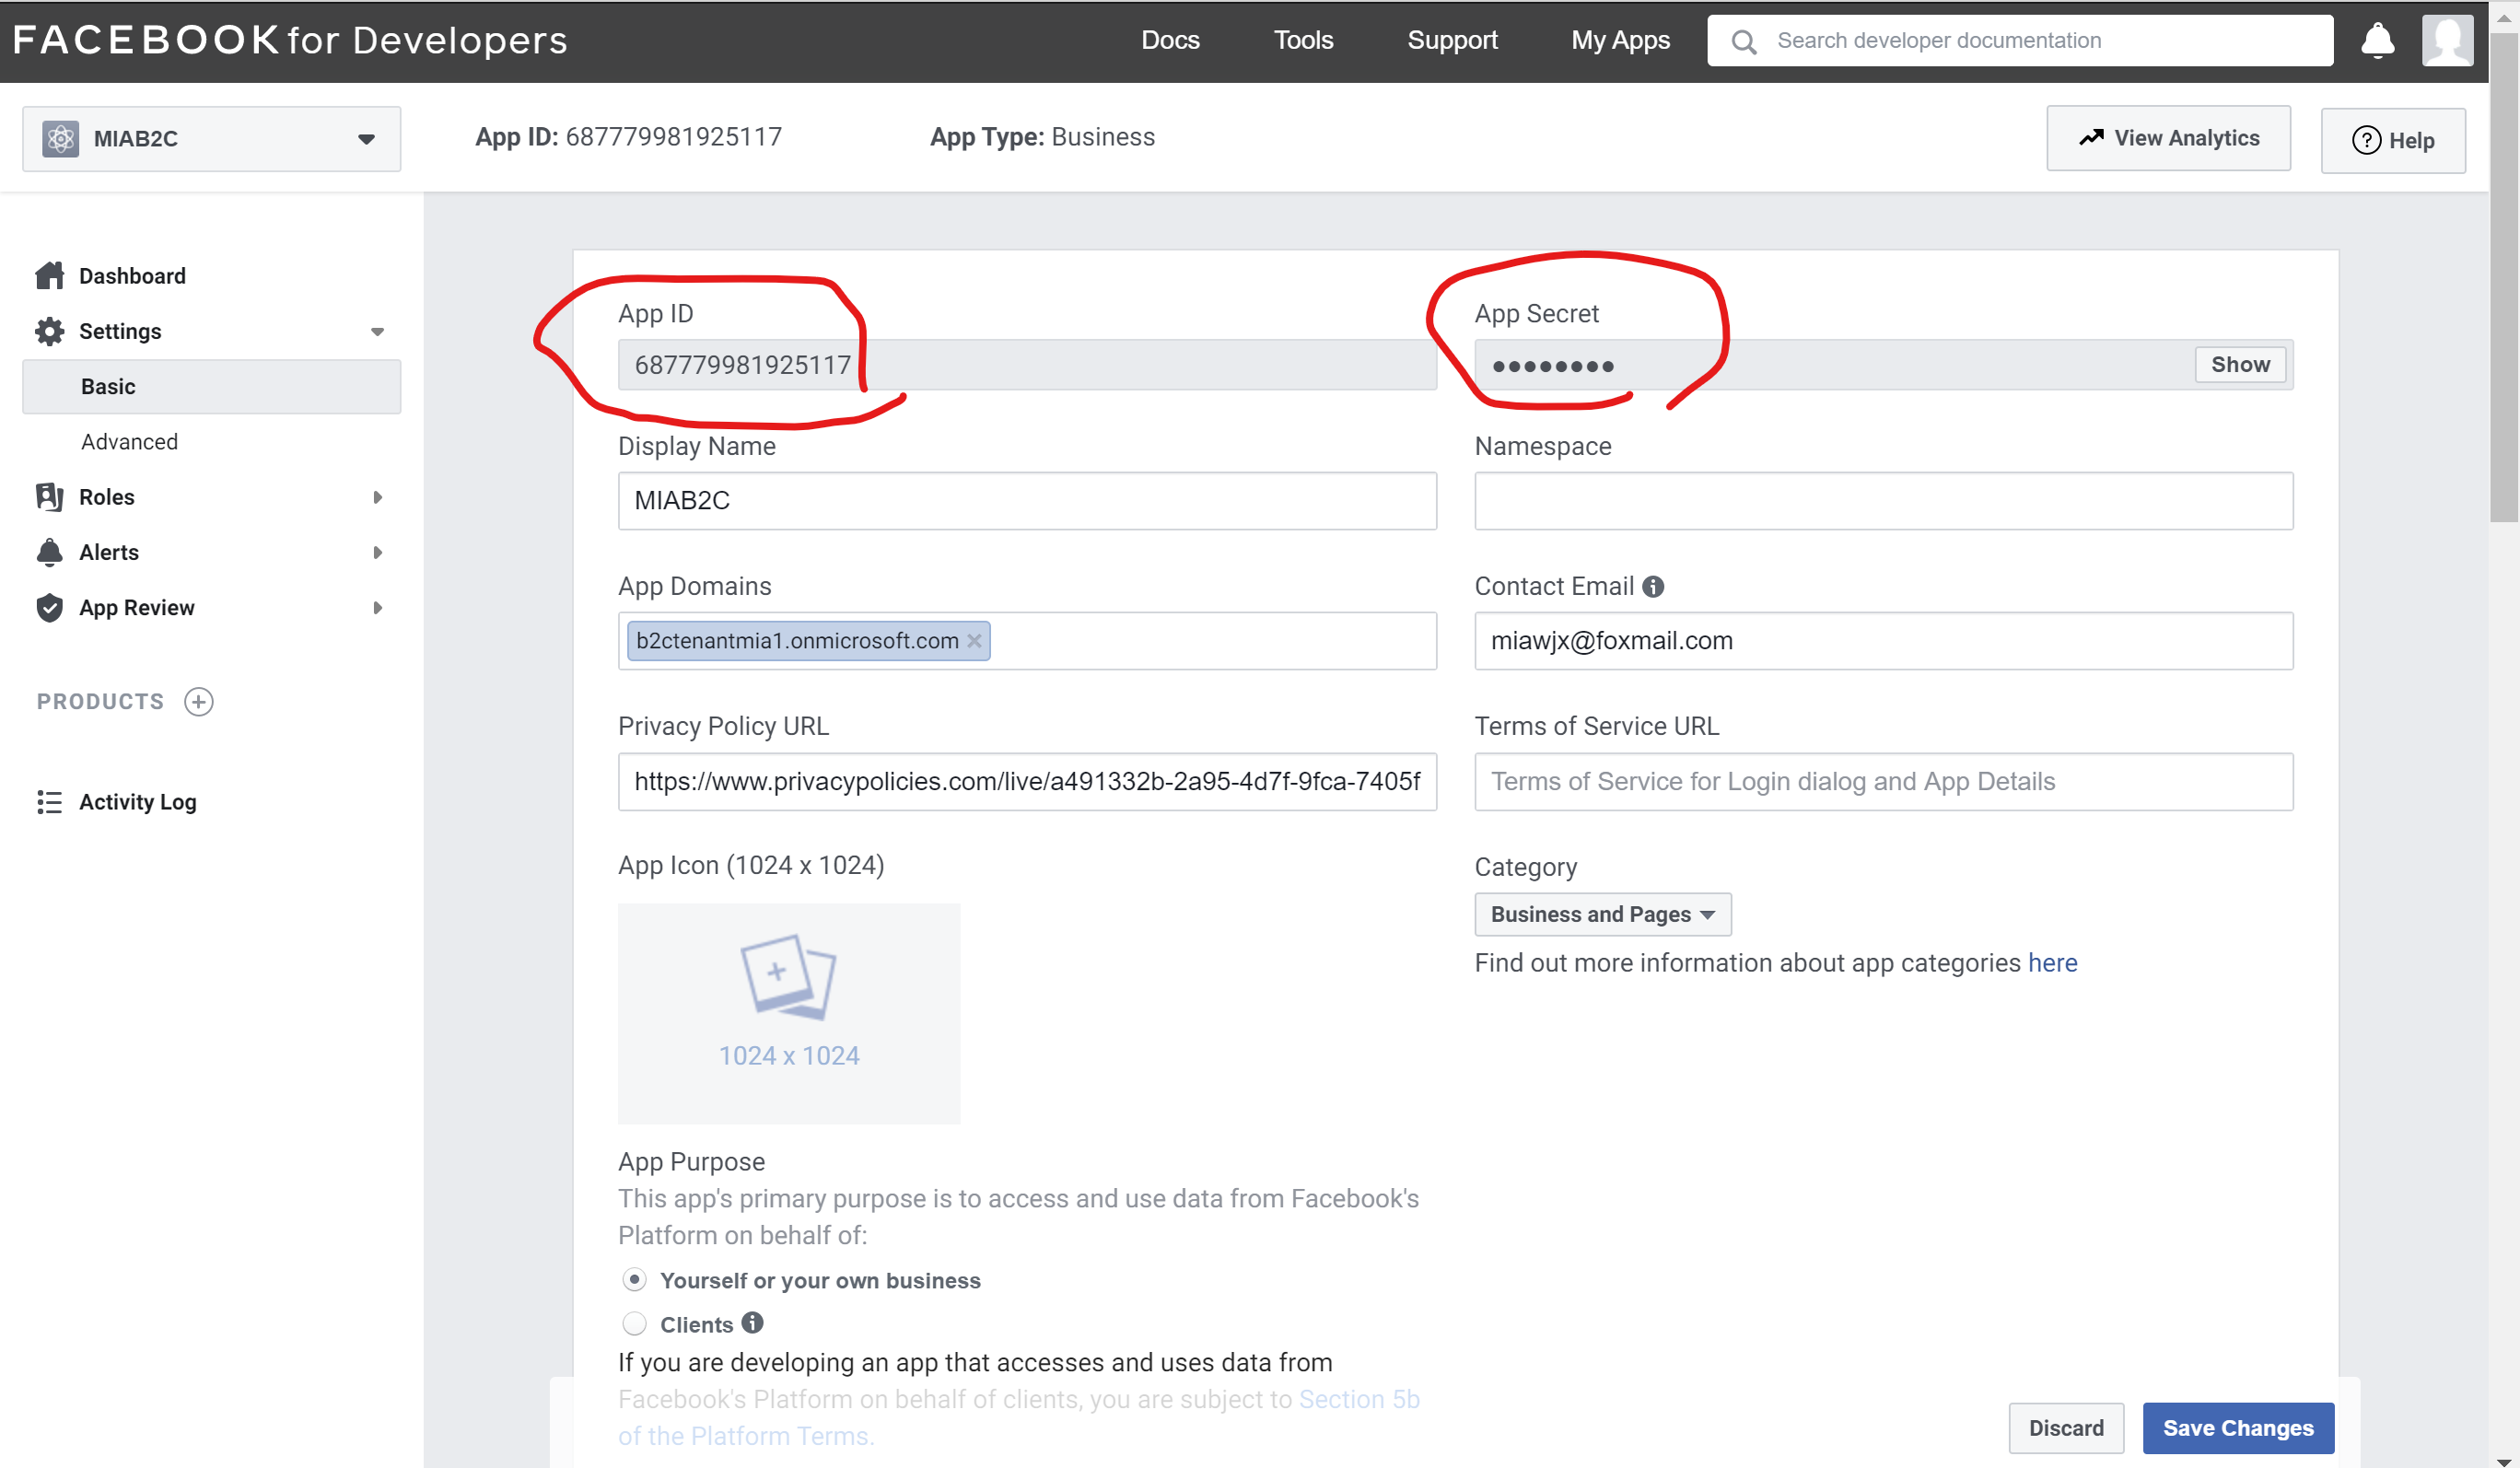
Task: Open Dashboard from the sidebar
Action: 132,276
